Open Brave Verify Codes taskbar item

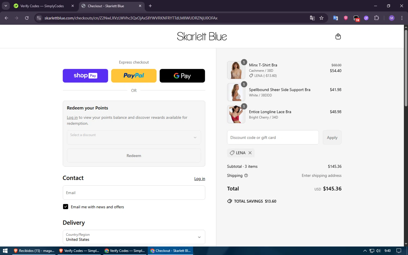click(79, 251)
